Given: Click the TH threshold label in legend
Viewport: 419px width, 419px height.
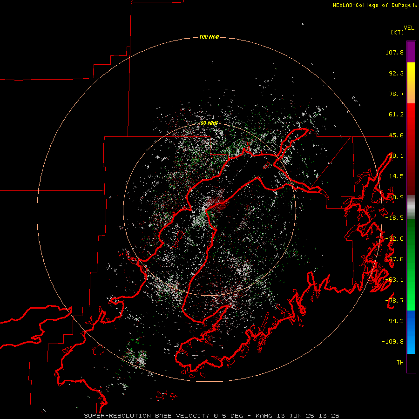Looking at the screenshot, I should pyautogui.click(x=400, y=363).
